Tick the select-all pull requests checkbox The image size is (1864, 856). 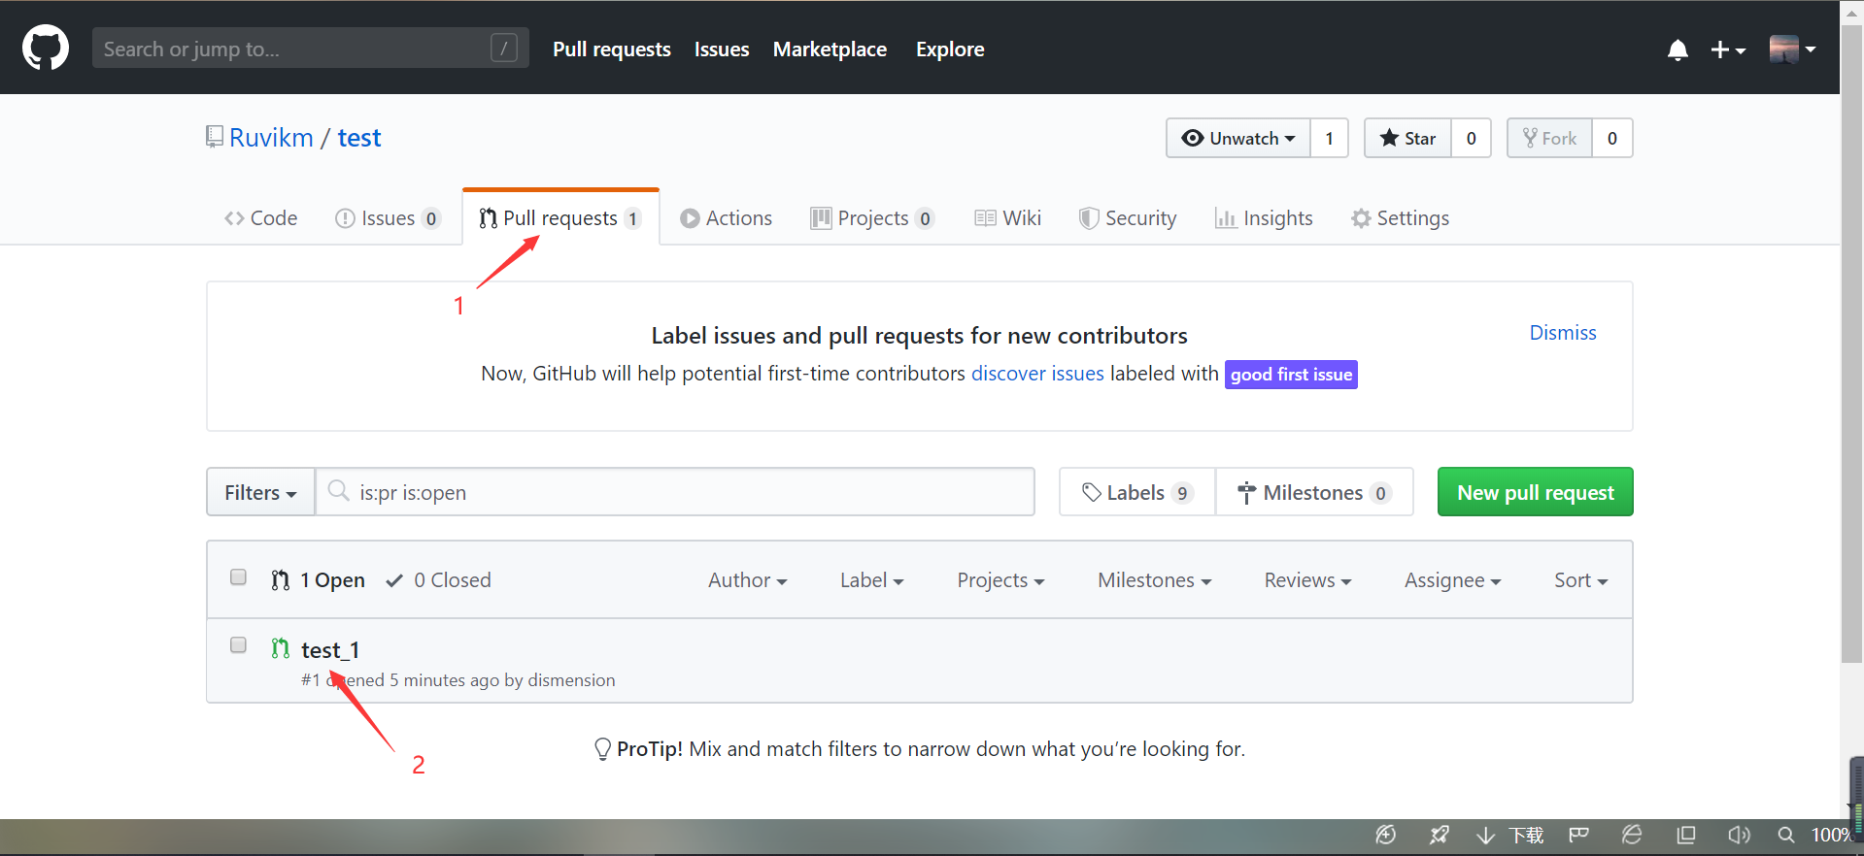click(x=238, y=577)
